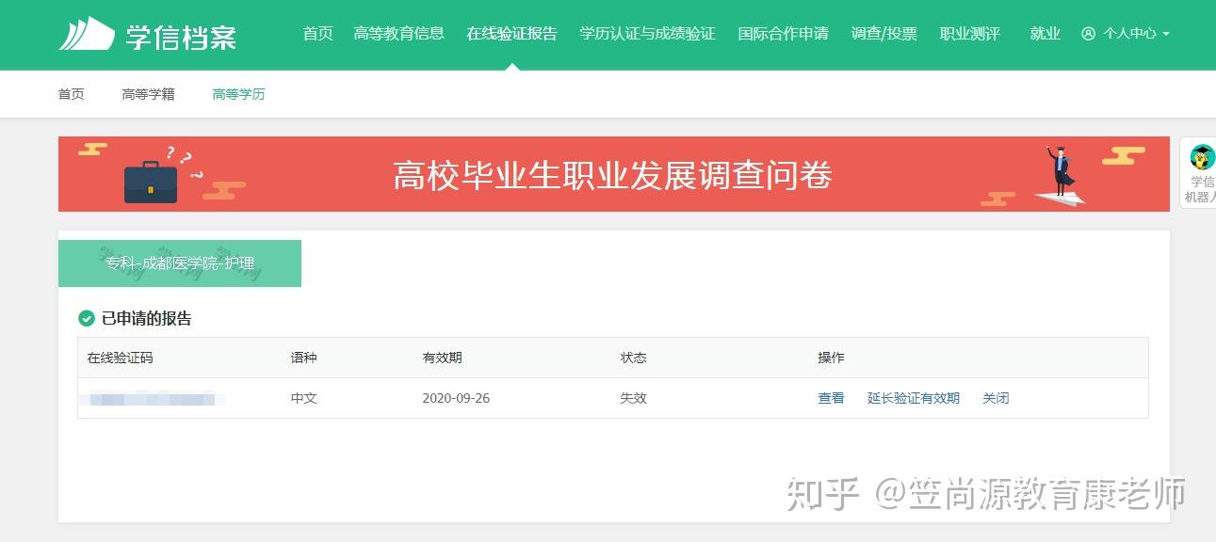The image size is (1216, 542).
Task: Open 学历认证与成绩验证 menu
Action: [x=647, y=34]
